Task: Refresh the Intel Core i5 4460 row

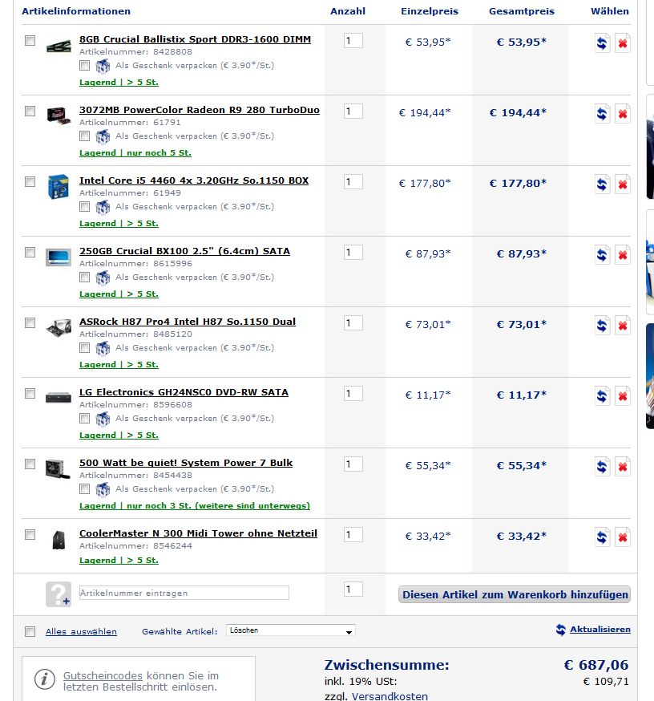Action: pyautogui.click(x=602, y=184)
